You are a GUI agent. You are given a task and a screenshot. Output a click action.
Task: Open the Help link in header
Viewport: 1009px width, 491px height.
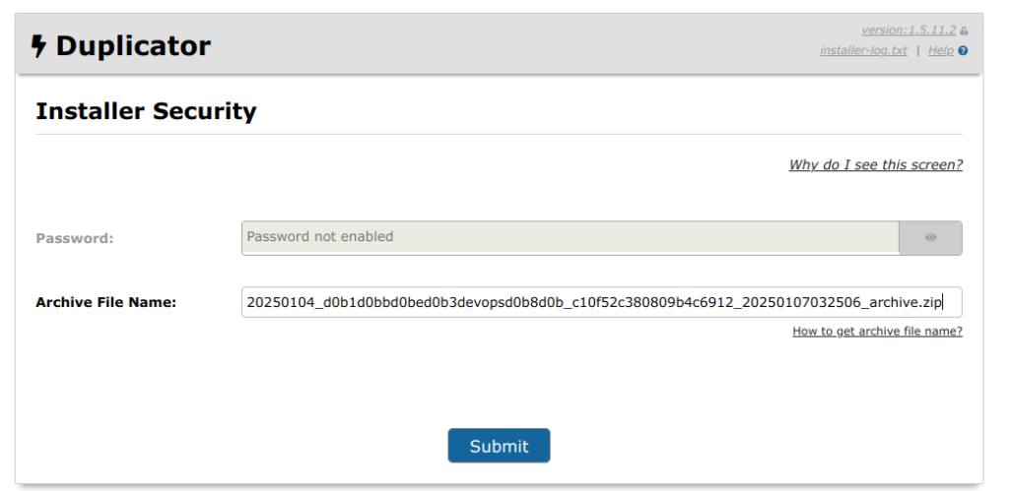click(940, 50)
